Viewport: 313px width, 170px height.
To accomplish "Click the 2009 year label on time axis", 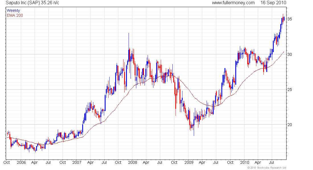I will click(x=189, y=162).
